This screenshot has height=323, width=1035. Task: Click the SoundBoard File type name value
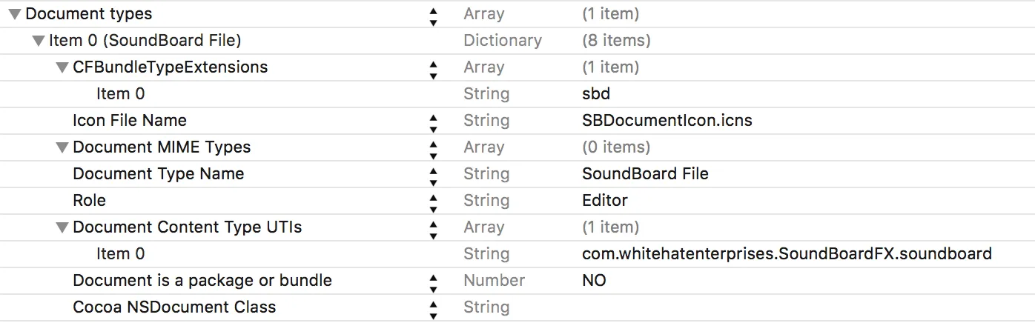[645, 174]
